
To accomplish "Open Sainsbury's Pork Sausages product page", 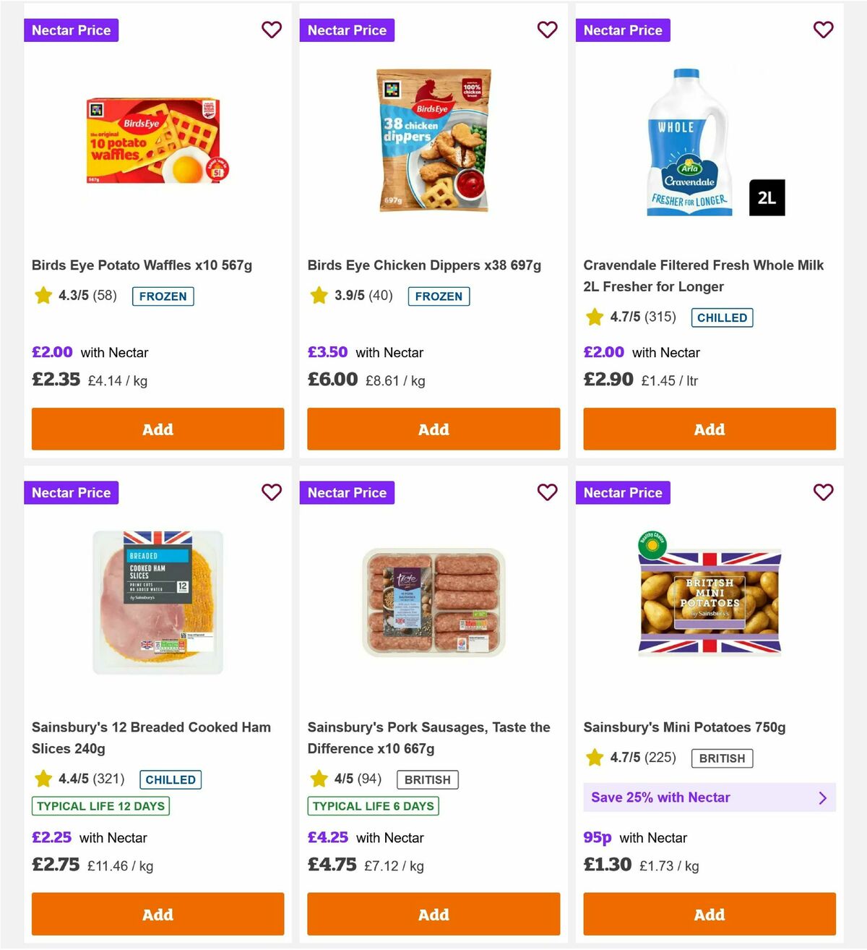I will 429,737.
